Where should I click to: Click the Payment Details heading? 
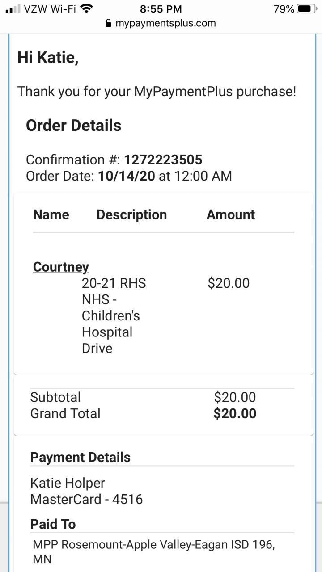[x=80, y=457]
